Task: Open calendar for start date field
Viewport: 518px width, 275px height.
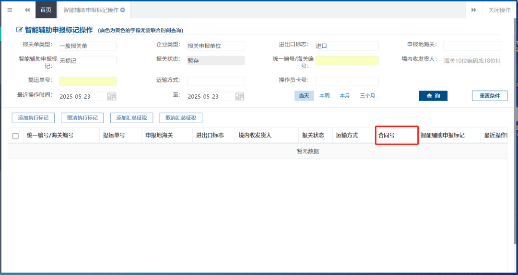Action: click(x=111, y=96)
